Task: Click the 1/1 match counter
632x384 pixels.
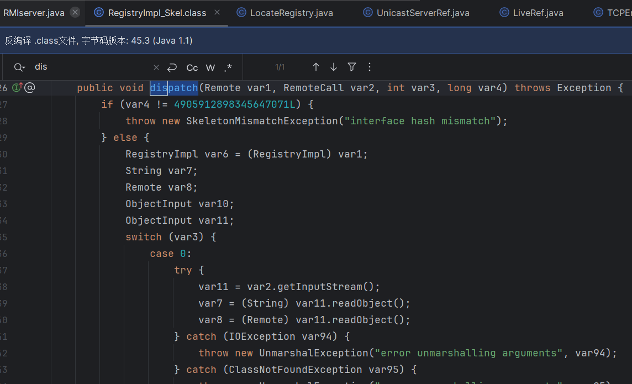Action: click(280, 66)
